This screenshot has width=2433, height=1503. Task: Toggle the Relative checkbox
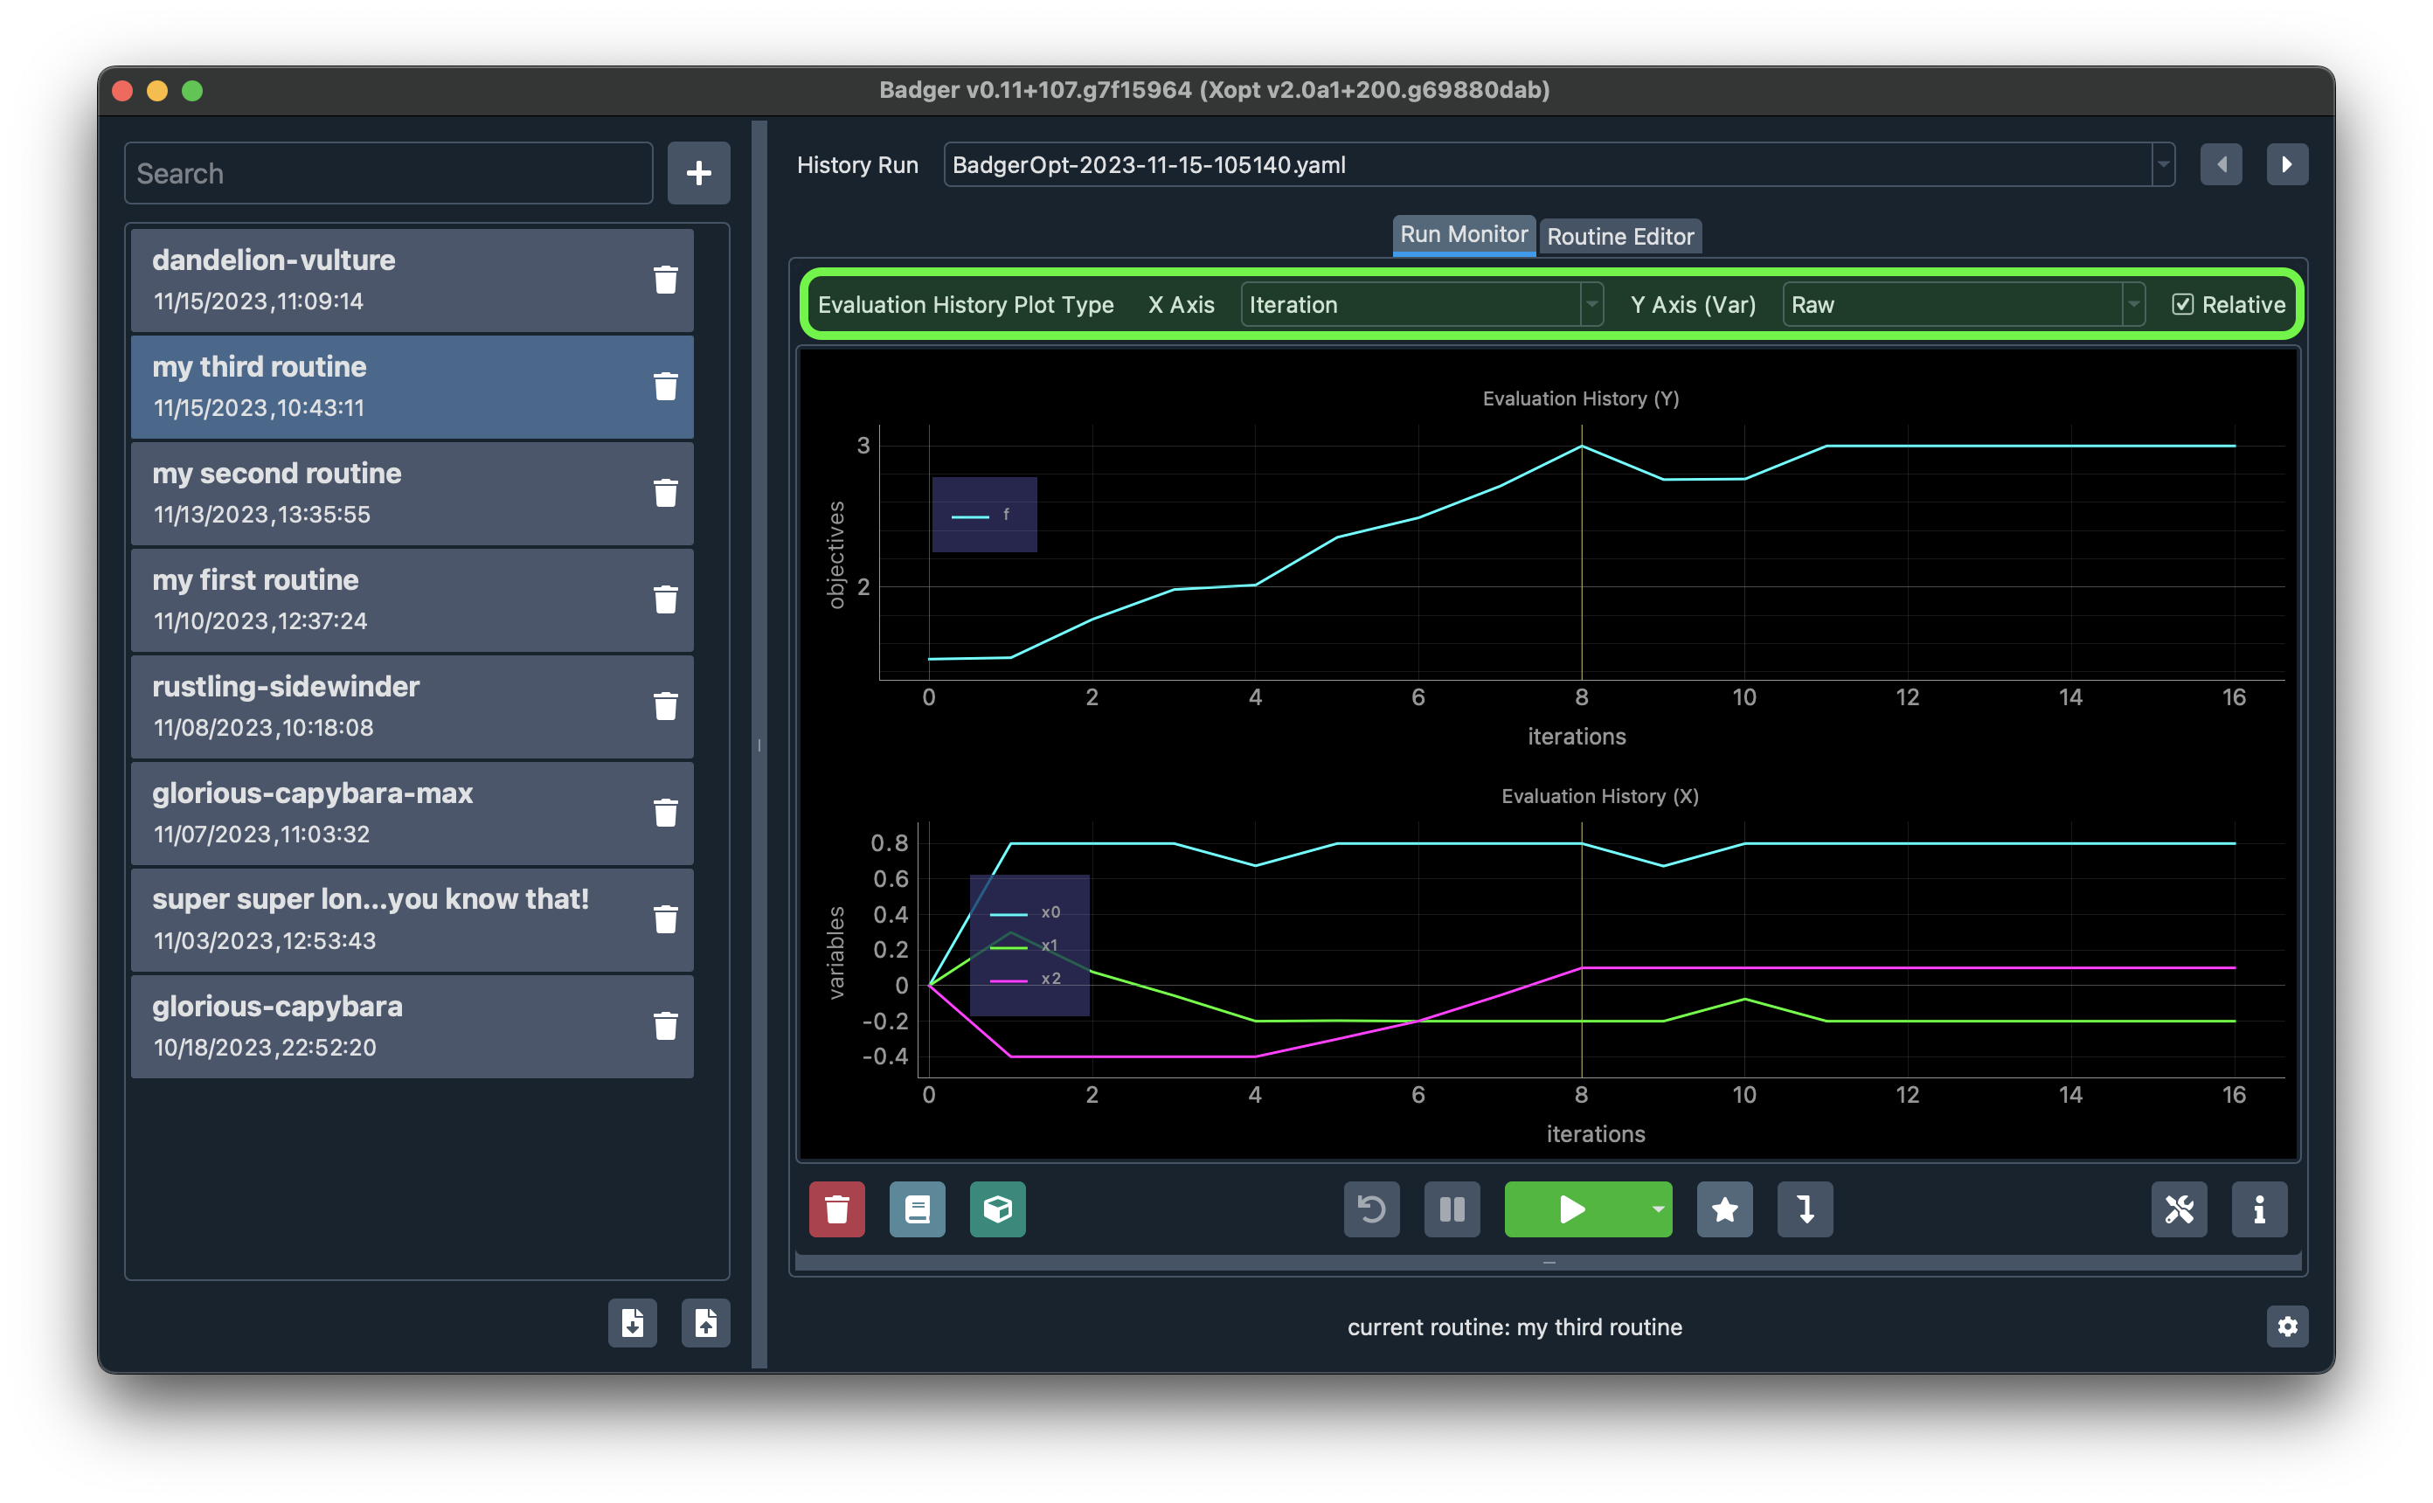[x=2183, y=304]
